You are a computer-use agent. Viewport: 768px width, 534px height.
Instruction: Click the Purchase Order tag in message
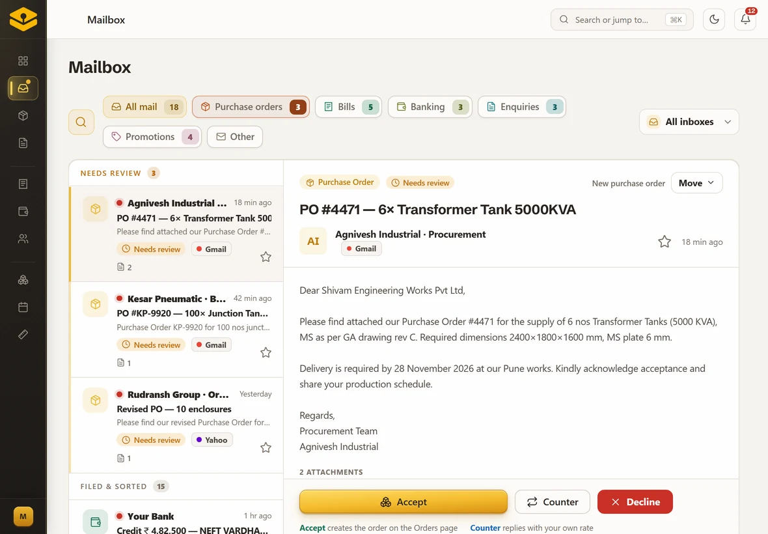pyautogui.click(x=340, y=182)
